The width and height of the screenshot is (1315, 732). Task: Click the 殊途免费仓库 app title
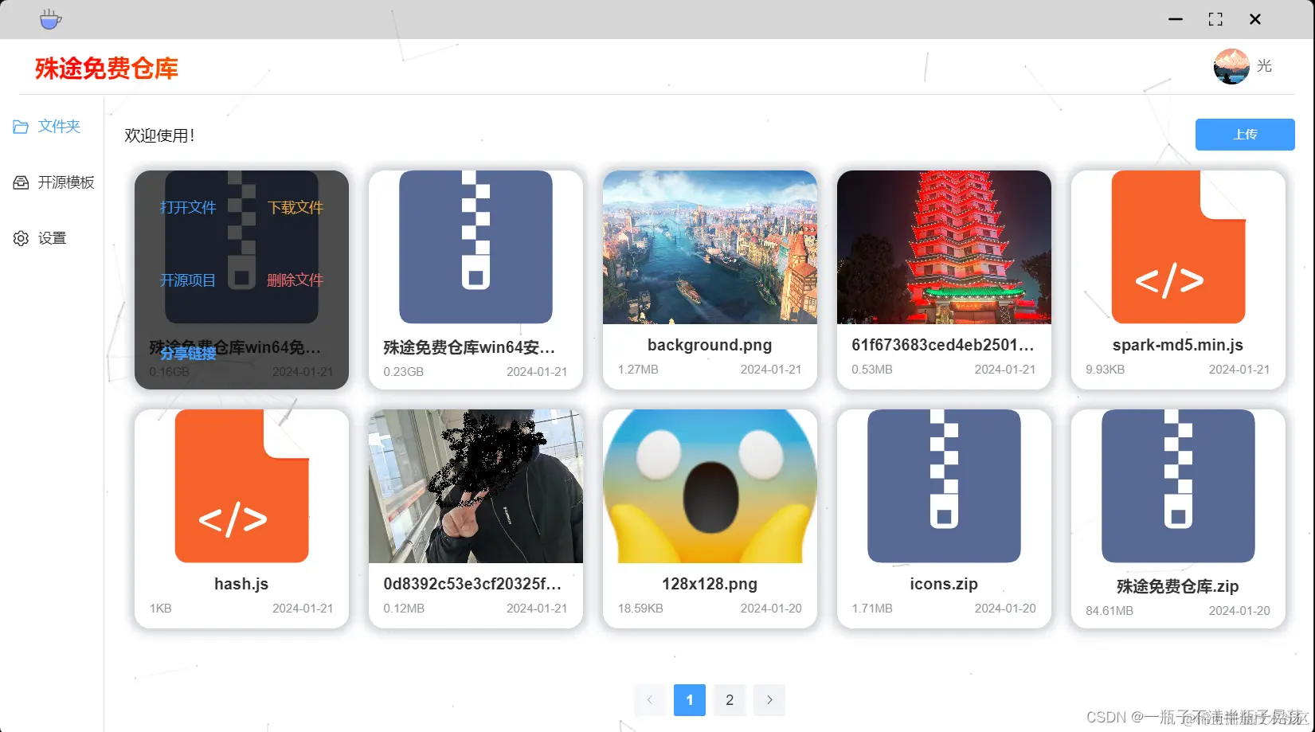pyautogui.click(x=107, y=69)
